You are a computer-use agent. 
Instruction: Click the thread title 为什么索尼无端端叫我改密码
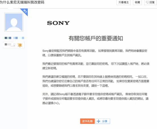pos(22,2)
